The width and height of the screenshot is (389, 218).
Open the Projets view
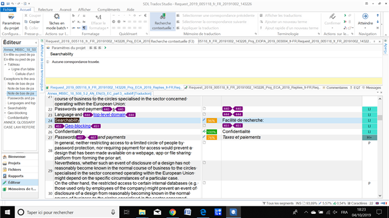coord(20,163)
